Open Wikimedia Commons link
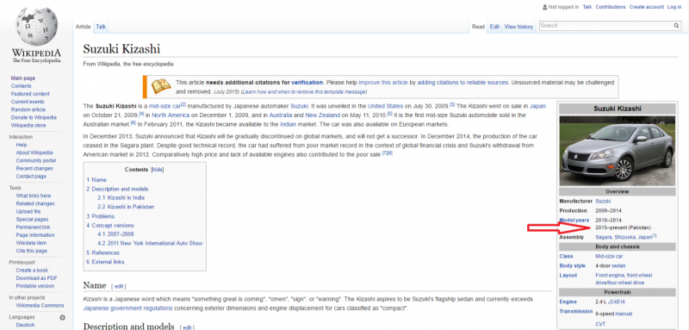This screenshot has height=330, width=689. [40, 306]
